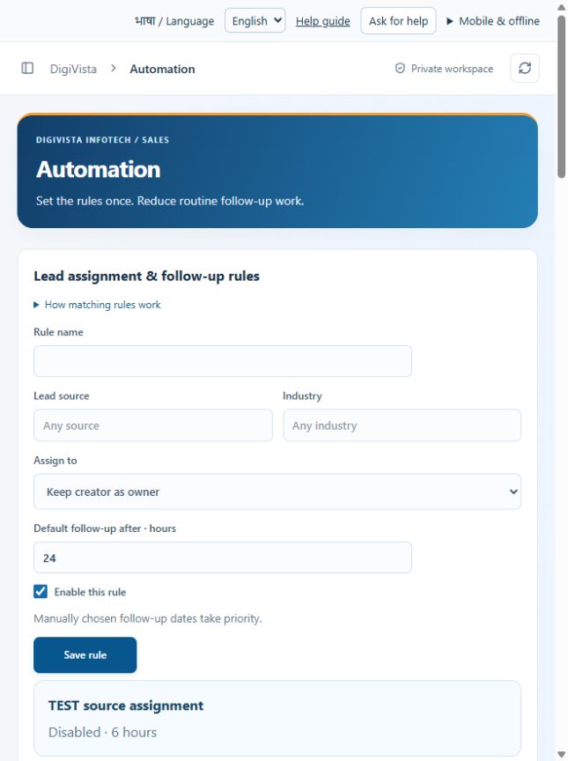Click the भाषा / Language label
Screen dimensions: 568x761
174,21
